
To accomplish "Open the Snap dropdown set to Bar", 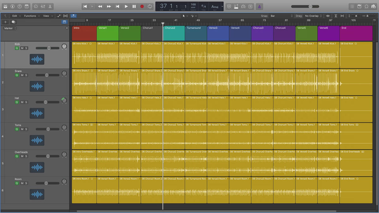I will coord(281,16).
